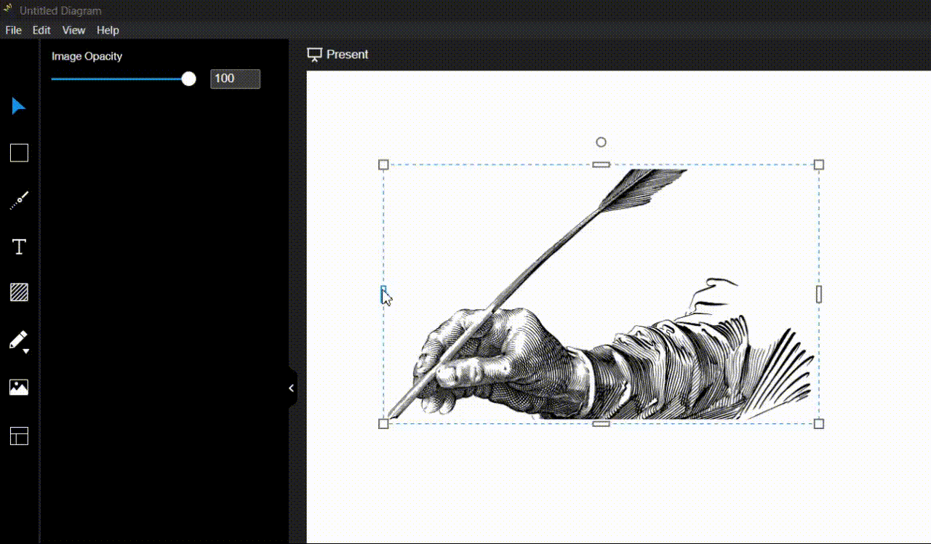Click the insert image tool
This screenshot has height=544, width=931.
19,387
